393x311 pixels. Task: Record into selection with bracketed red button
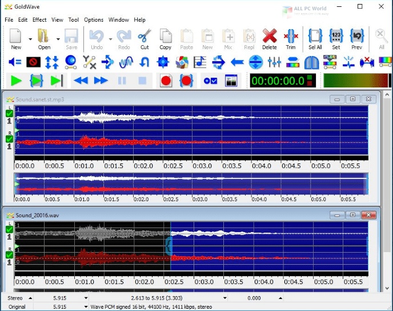[x=186, y=81]
